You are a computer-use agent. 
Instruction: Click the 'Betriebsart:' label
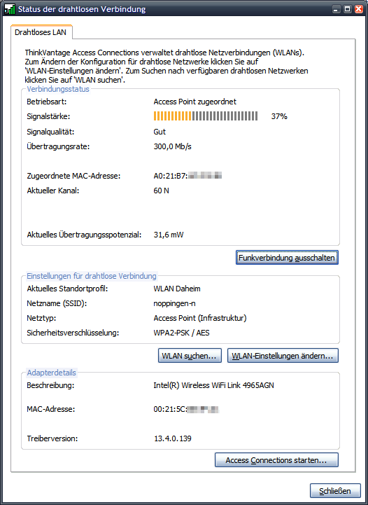(x=46, y=102)
